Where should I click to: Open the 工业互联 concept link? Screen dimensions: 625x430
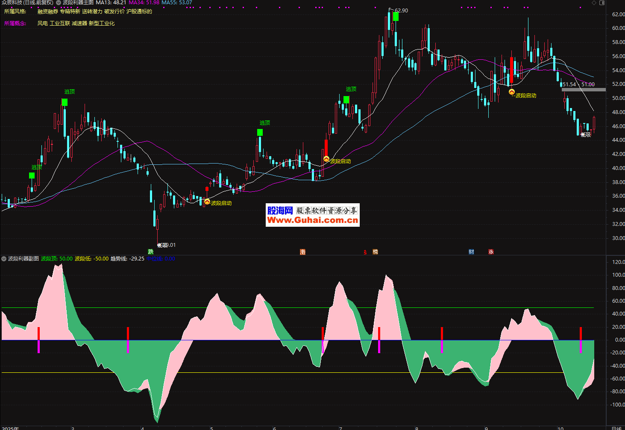pos(60,23)
